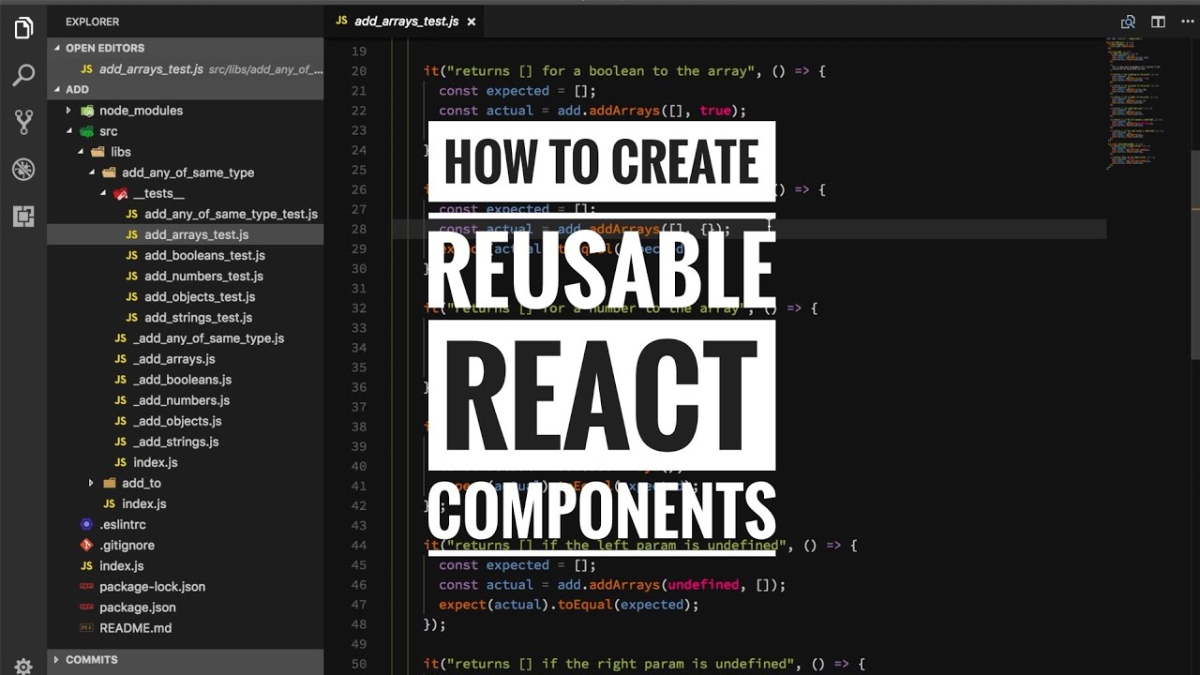Select add_arrays_test.js in the tests folder

tap(186, 234)
